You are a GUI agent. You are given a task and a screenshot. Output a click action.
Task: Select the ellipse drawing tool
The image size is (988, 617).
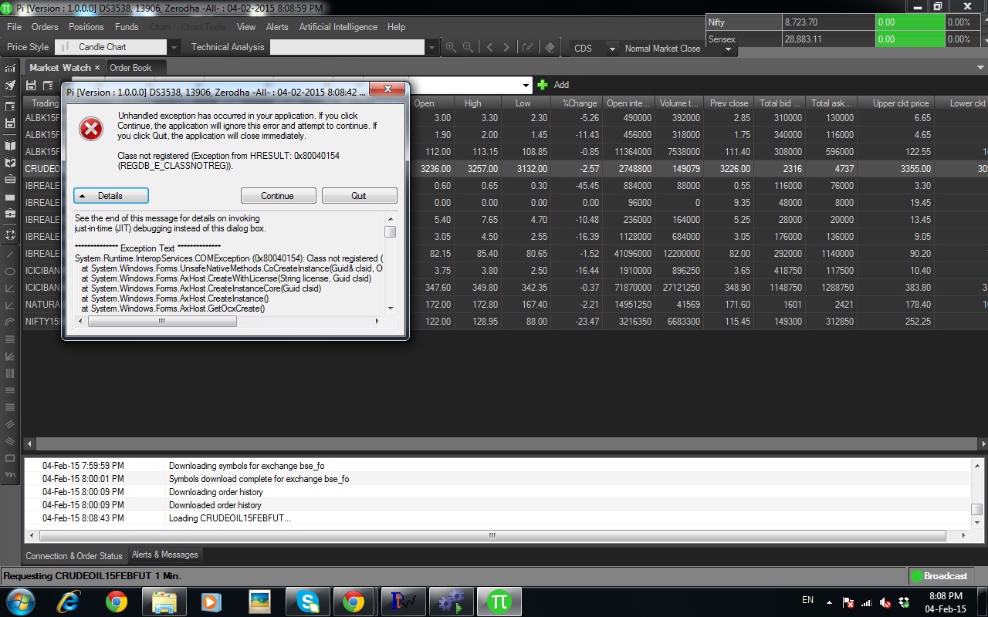10,271
